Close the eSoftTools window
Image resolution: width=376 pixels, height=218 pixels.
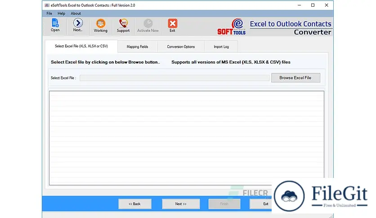(327, 5)
